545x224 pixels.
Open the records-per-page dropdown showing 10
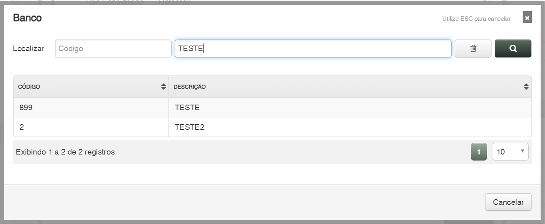tap(510, 152)
